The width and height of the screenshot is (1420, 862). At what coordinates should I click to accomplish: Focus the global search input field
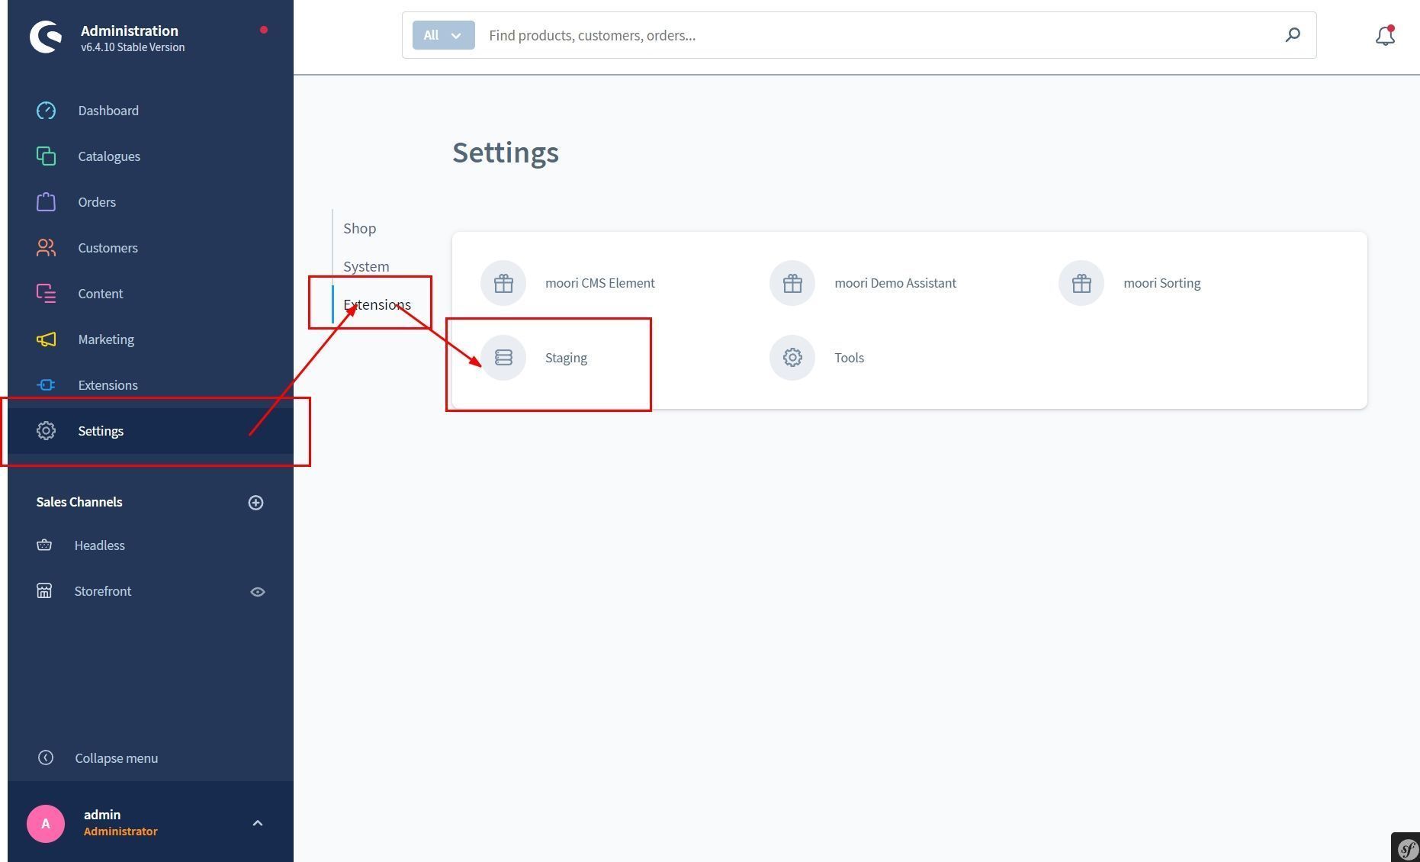point(877,35)
